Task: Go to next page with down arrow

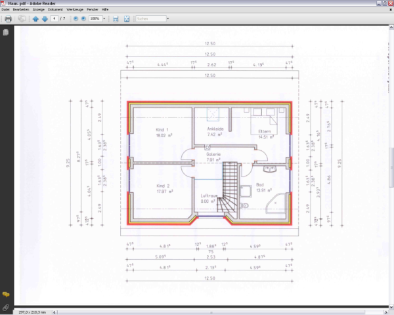Action: click(45, 19)
